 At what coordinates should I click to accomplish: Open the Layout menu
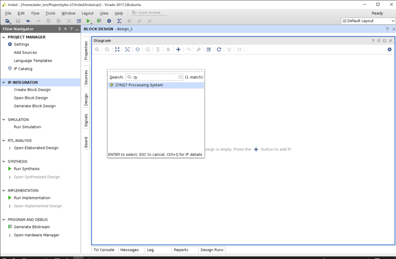87,13
